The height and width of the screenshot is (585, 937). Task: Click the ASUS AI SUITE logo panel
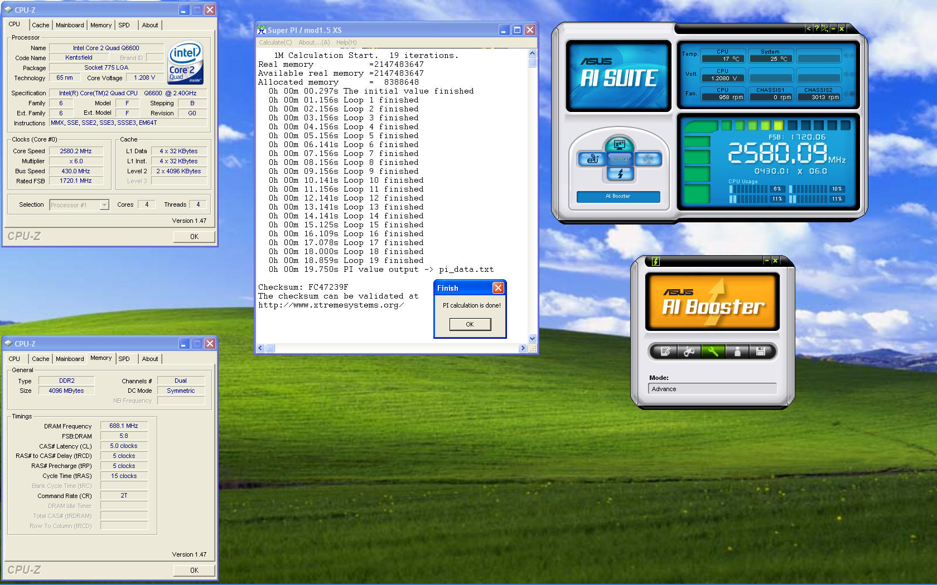pyautogui.click(x=619, y=76)
